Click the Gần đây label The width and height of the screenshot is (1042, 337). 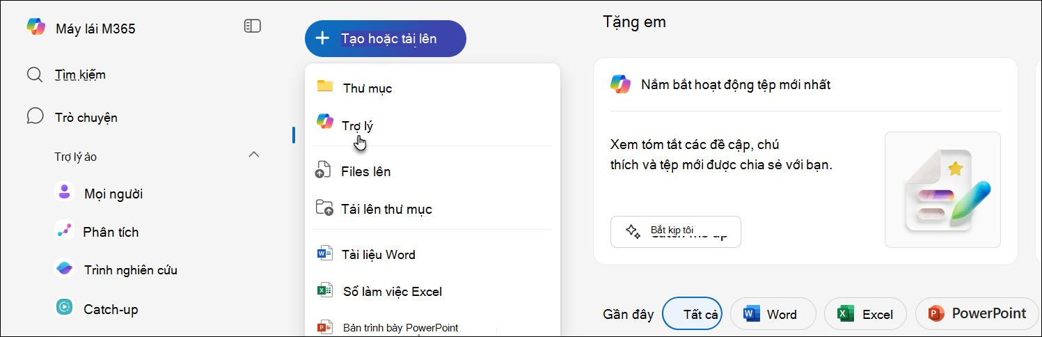point(628,314)
